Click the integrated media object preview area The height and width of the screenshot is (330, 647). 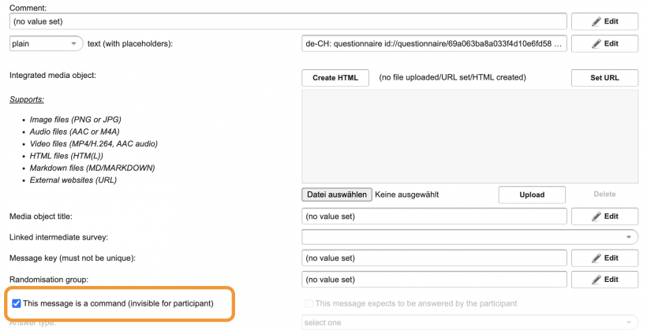point(470,136)
